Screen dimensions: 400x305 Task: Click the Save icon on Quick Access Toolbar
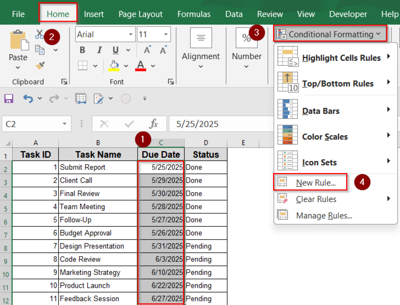[8, 98]
